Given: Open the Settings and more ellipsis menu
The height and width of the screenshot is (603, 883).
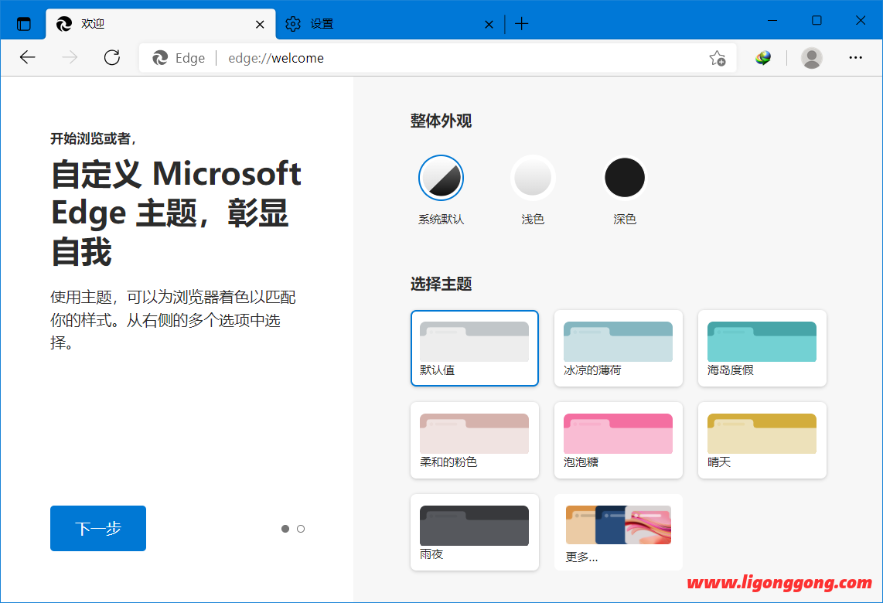Looking at the screenshot, I should [855, 57].
